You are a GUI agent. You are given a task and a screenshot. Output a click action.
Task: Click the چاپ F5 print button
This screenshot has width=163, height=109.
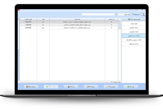(71, 87)
